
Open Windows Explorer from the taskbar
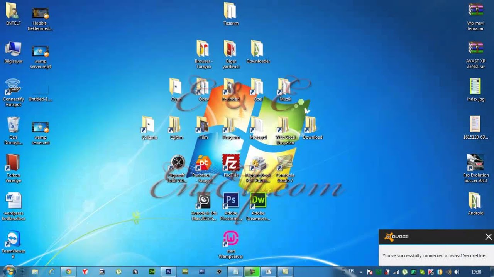tap(35, 272)
